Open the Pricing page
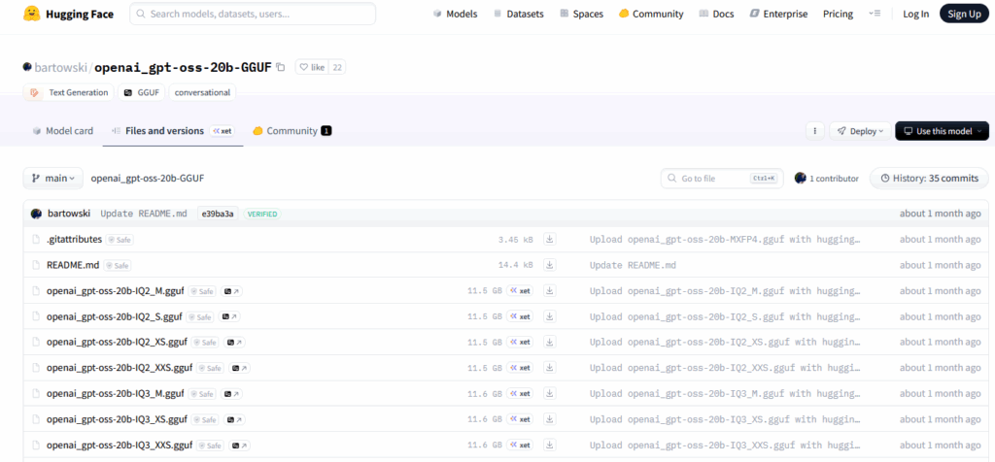 pyautogui.click(x=838, y=14)
